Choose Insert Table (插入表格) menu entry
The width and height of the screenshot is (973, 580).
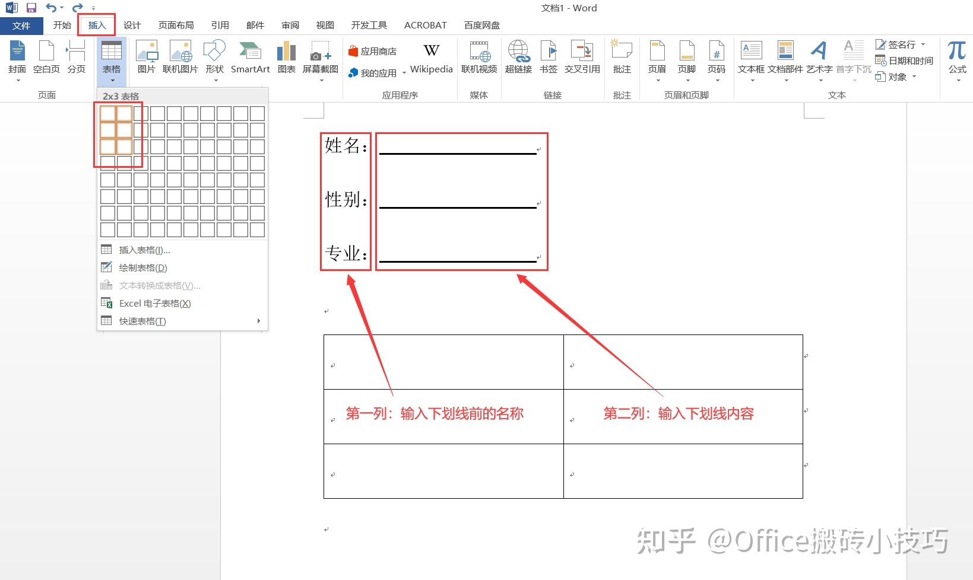click(x=182, y=250)
